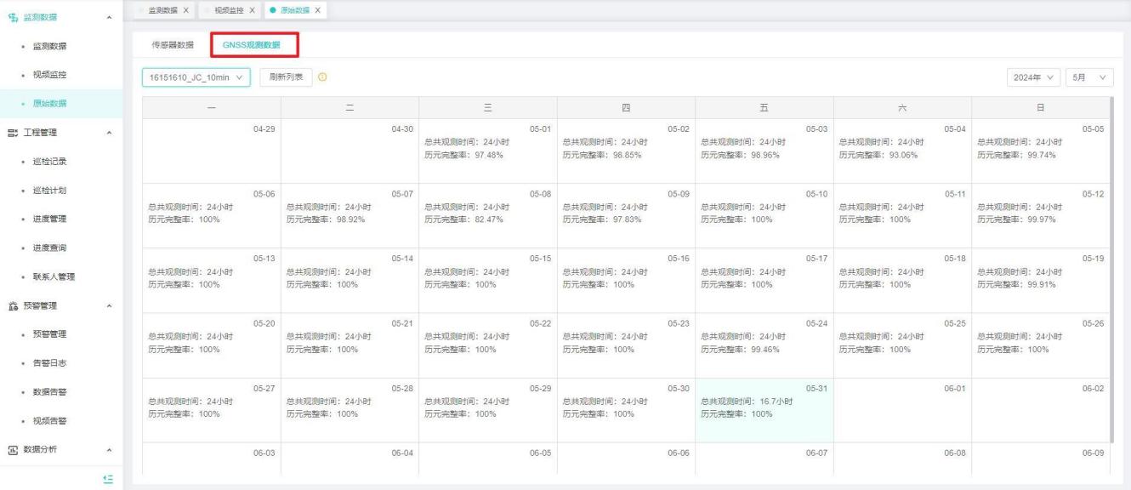Collapse the sidebar using the bottom fold icon
This screenshot has height=490, width=1131.
pyautogui.click(x=107, y=479)
